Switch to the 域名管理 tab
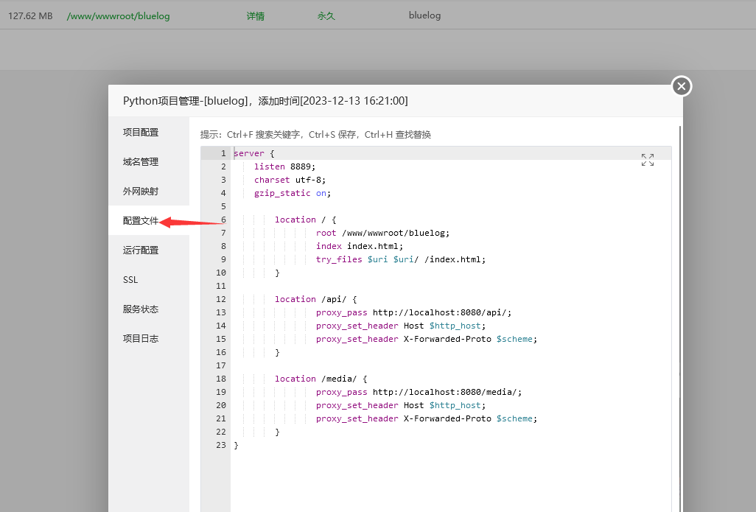The image size is (756, 512). pos(141,162)
